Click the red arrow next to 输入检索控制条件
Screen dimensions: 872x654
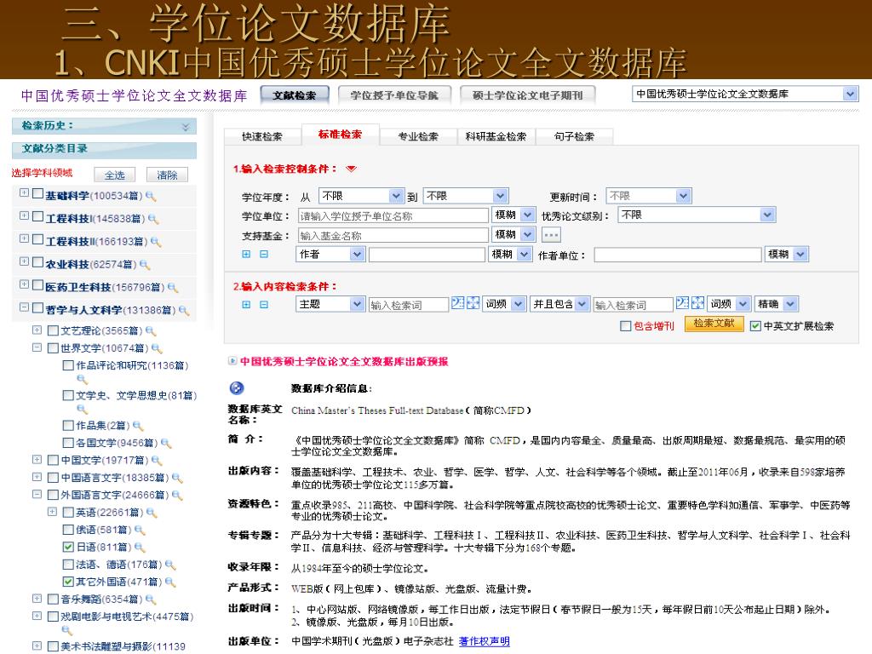[351, 169]
